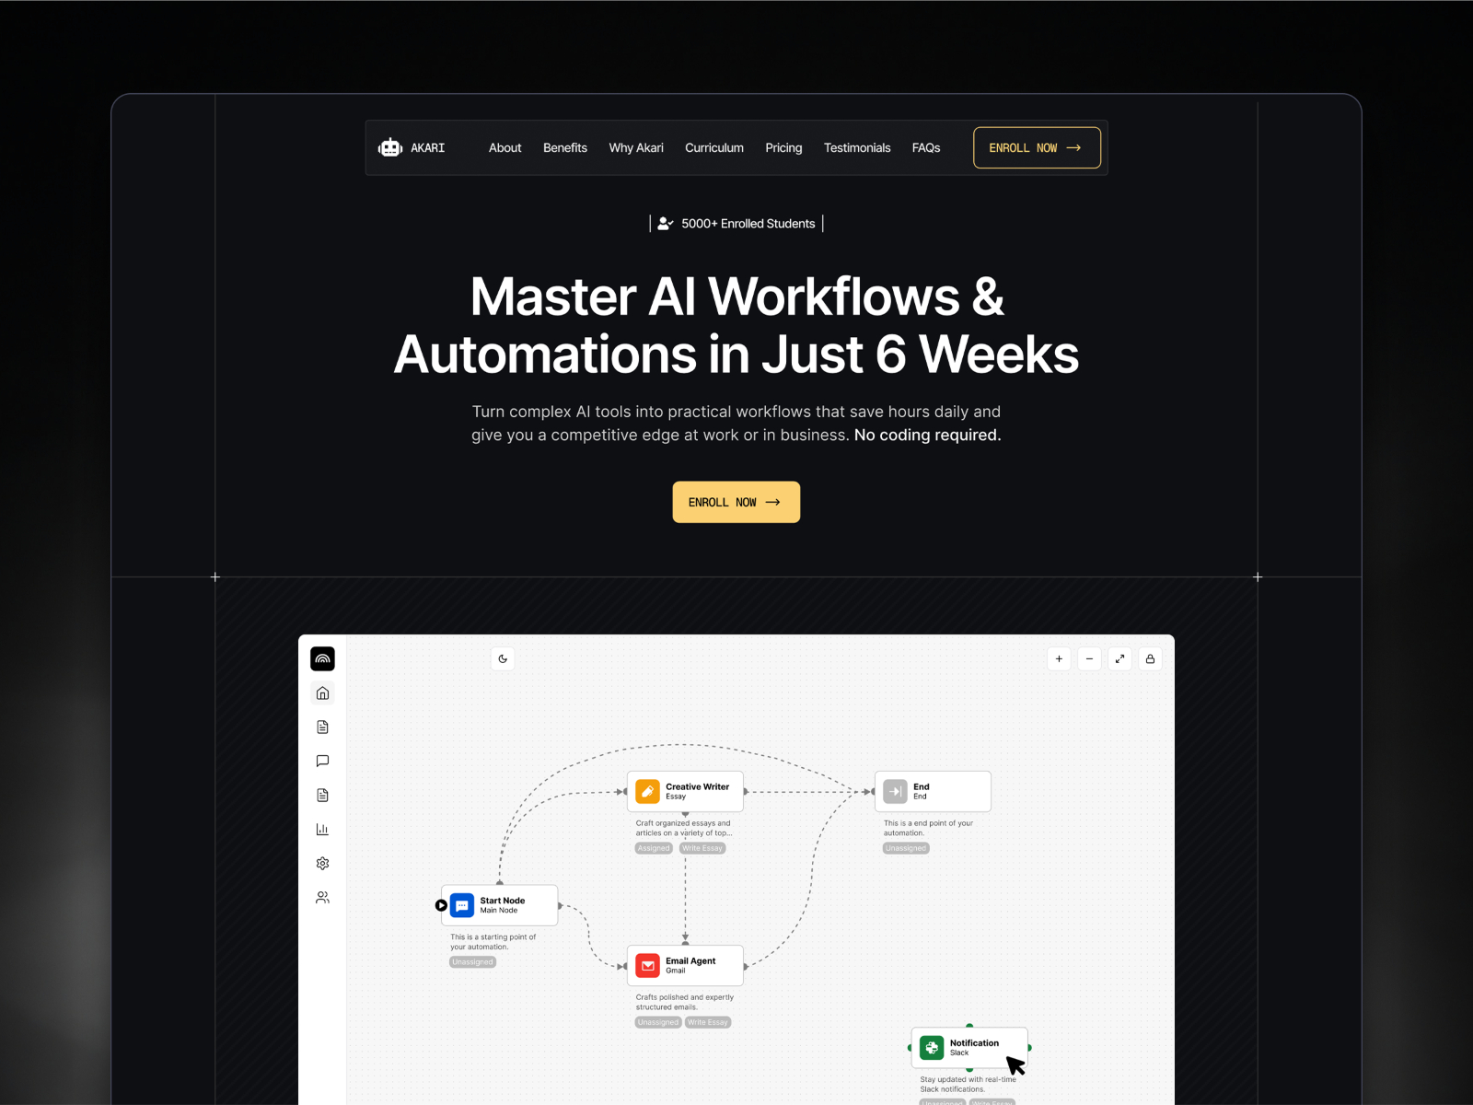Select the Creative Writer Essay node
The height and width of the screenshot is (1105, 1473).
(x=685, y=791)
